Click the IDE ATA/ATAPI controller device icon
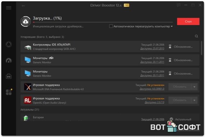The image size is (205, 137). click(28, 47)
